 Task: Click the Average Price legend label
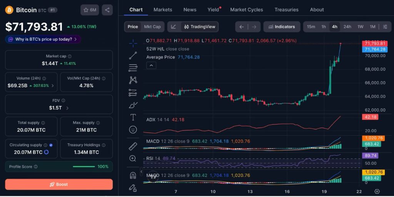pos(160,57)
